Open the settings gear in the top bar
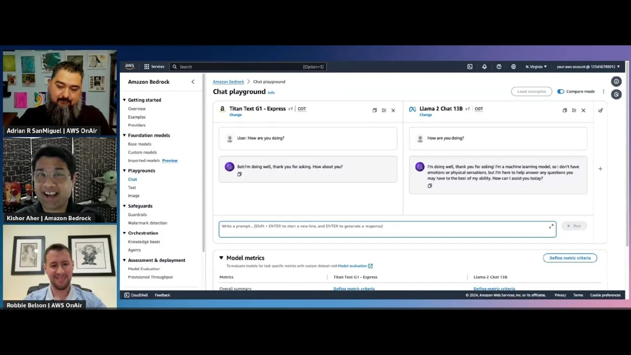The image size is (631, 355). coord(514,67)
